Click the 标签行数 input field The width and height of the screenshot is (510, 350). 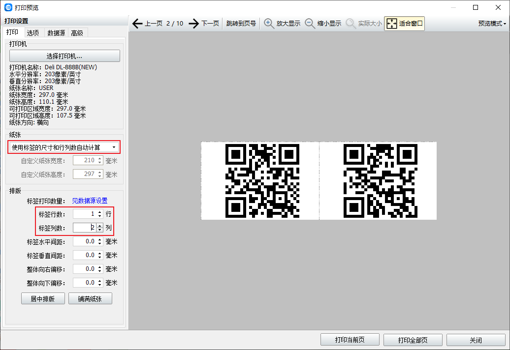pyautogui.click(x=85, y=214)
